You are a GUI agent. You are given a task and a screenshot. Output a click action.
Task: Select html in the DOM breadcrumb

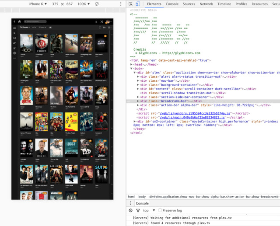[x=131, y=197]
